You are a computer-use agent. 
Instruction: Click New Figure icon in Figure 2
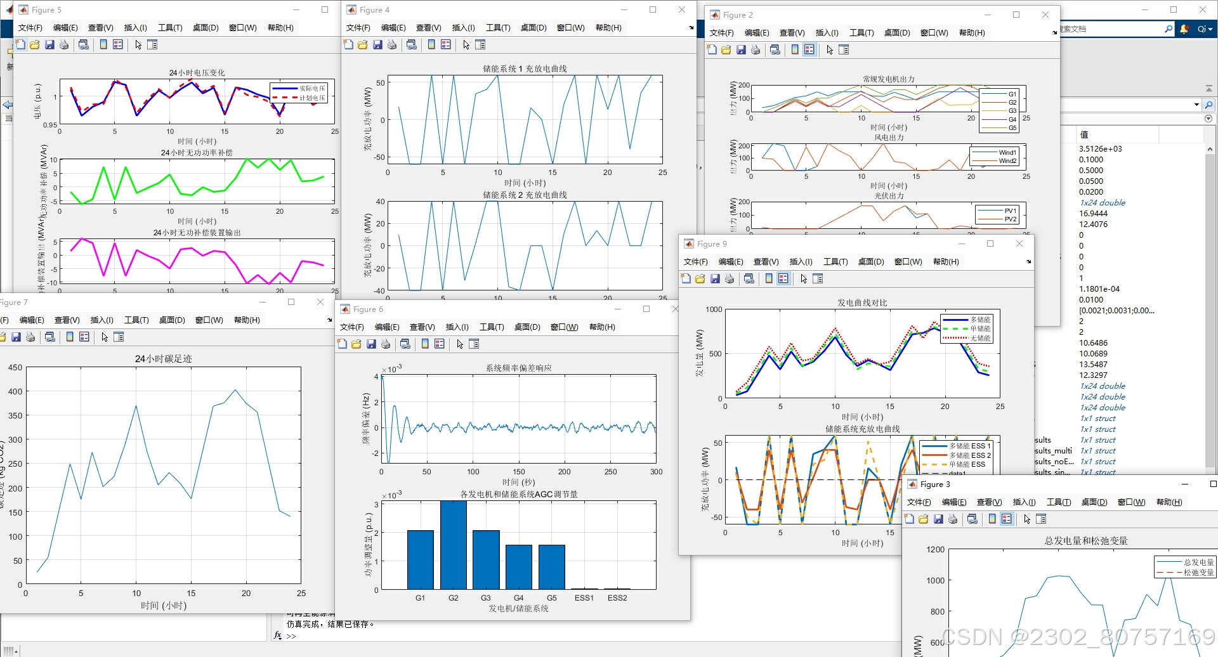click(712, 49)
